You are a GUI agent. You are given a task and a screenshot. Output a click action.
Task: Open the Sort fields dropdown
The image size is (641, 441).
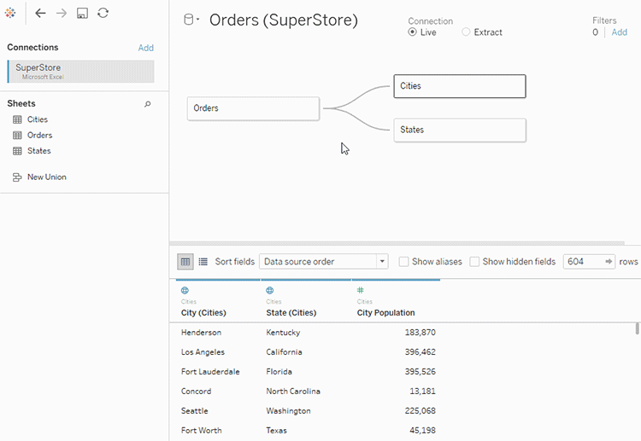pos(324,262)
